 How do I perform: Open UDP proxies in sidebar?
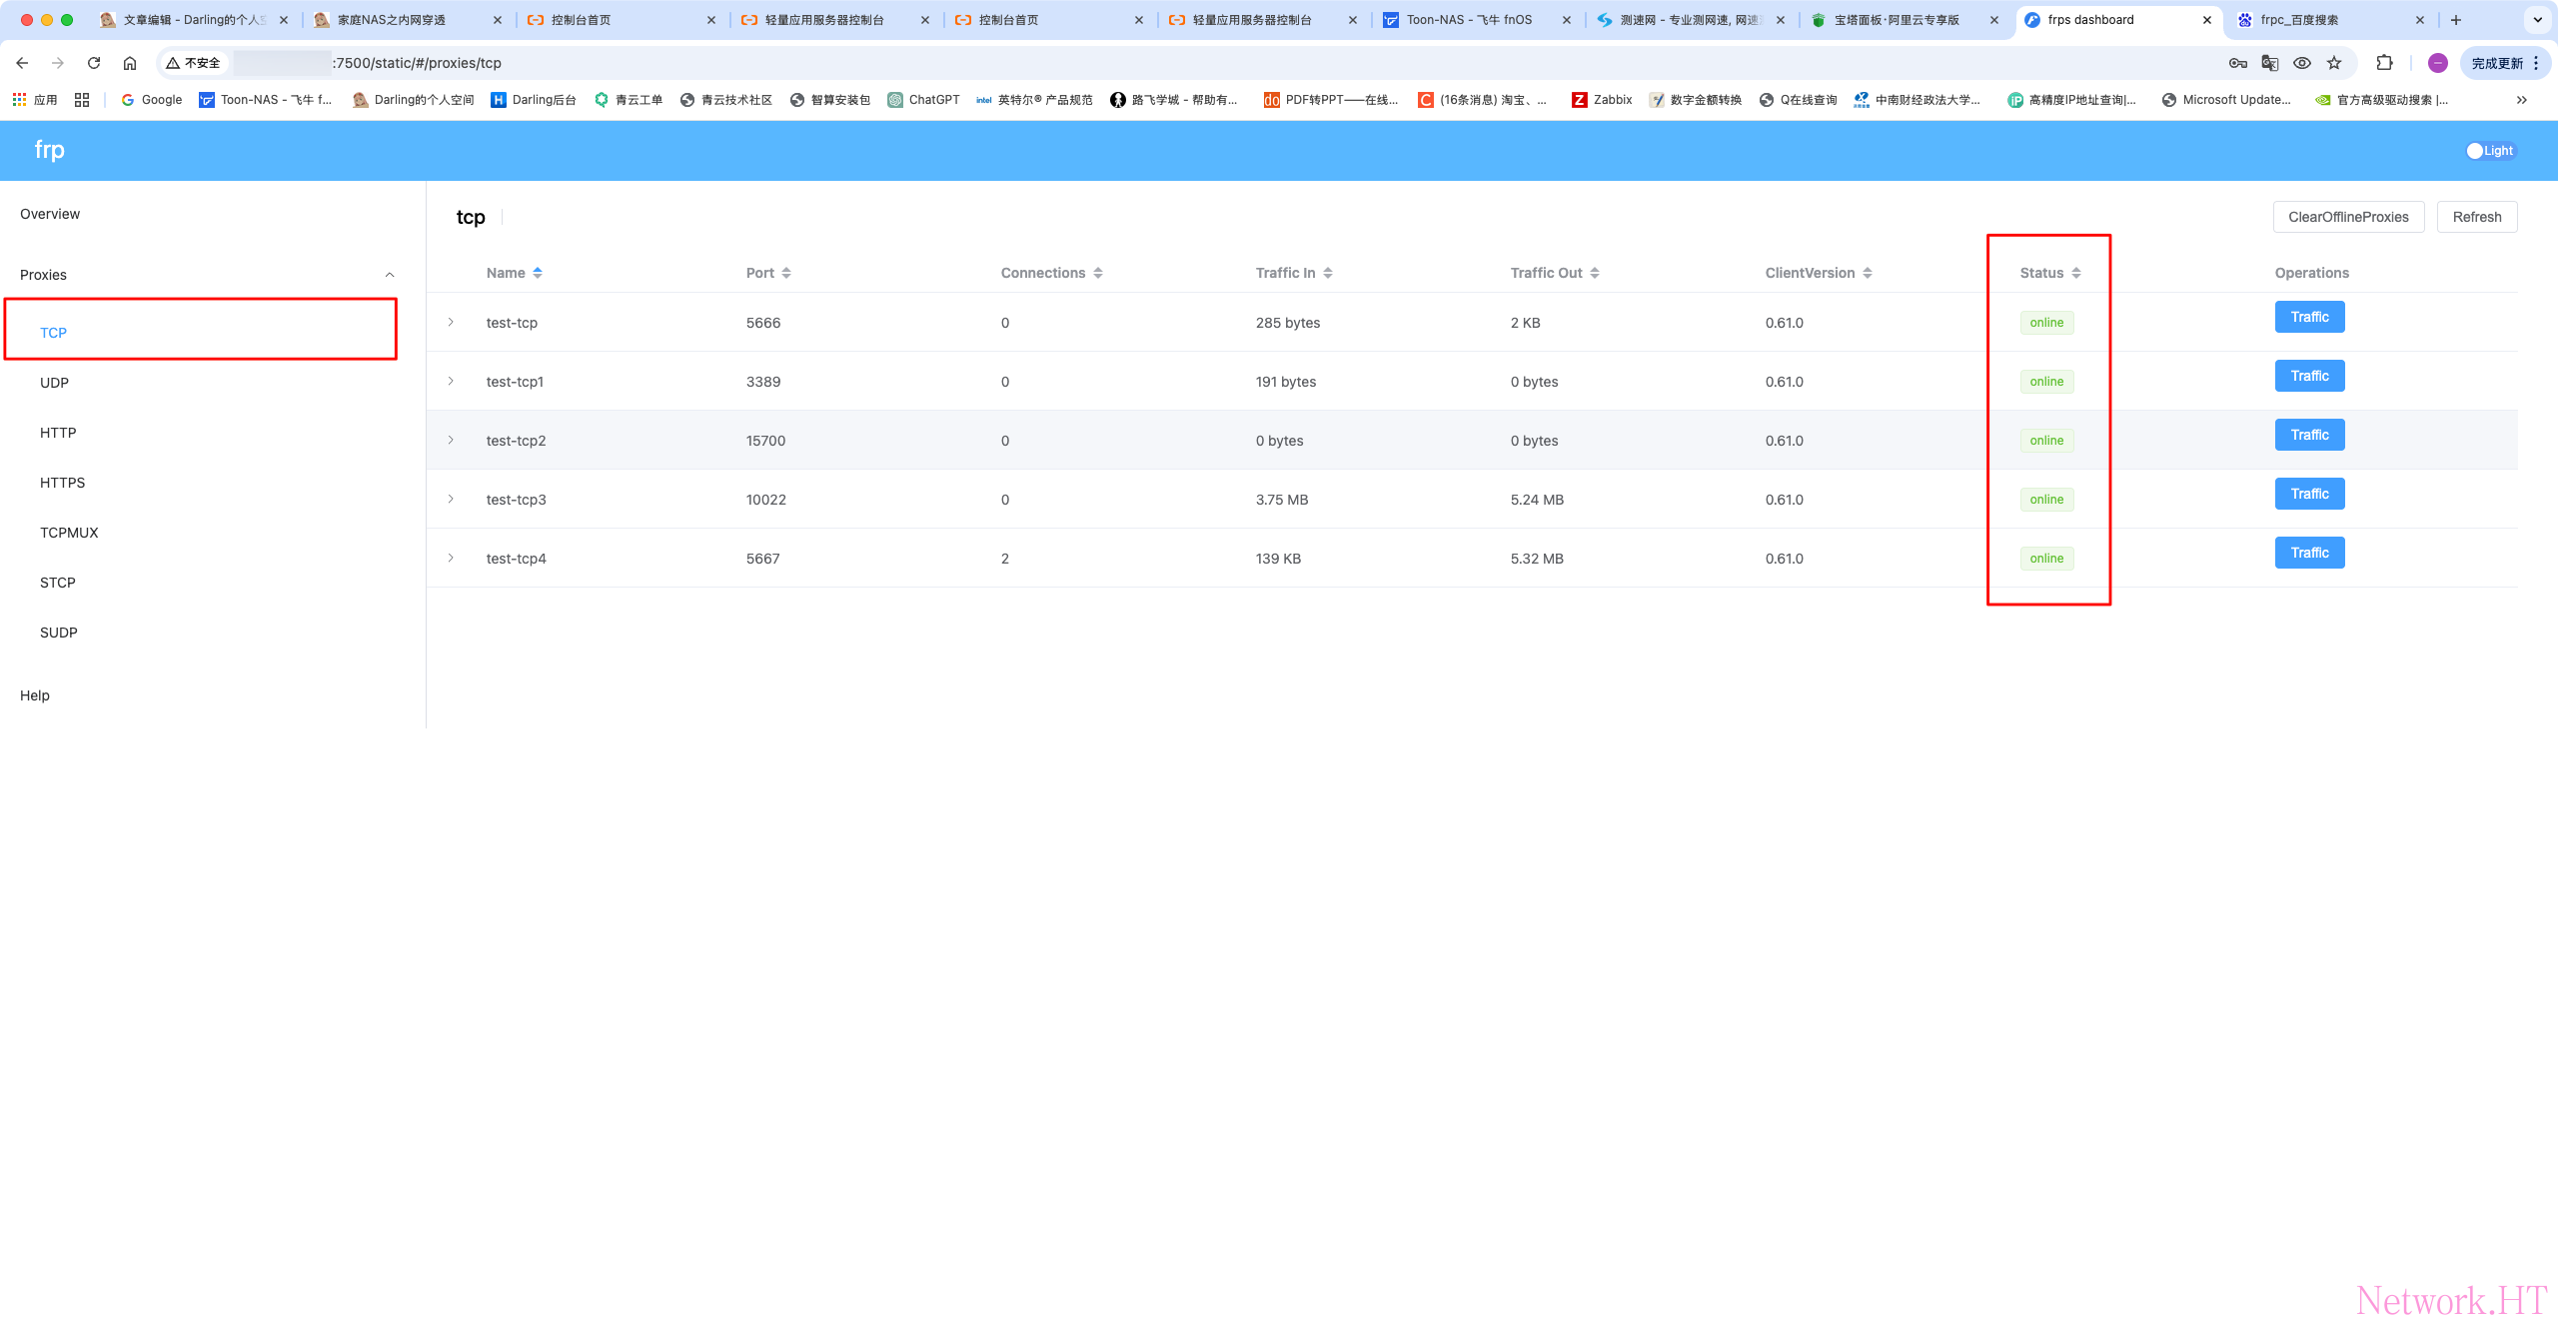click(55, 383)
